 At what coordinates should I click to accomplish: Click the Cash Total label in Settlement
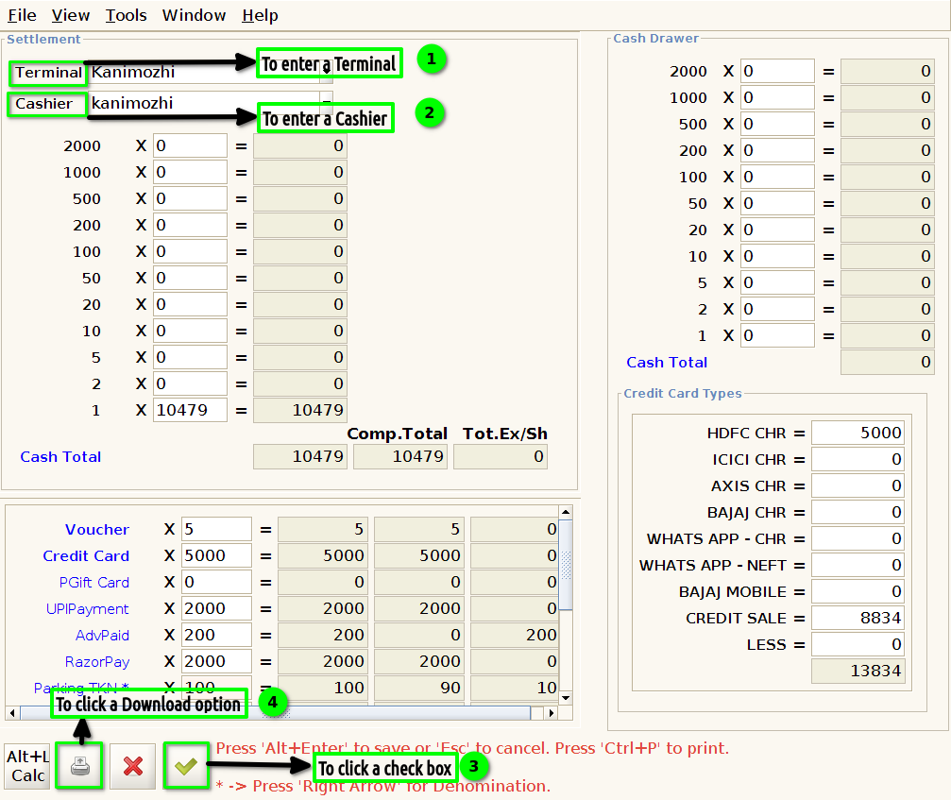(60, 457)
